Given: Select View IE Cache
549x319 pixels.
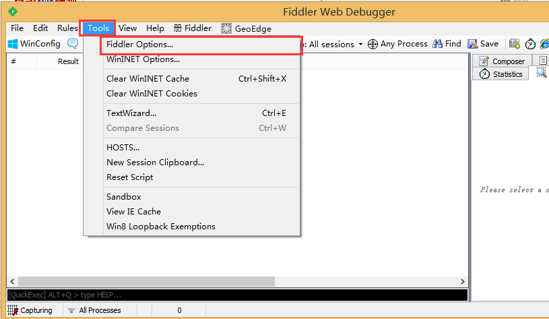Looking at the screenshot, I should [x=201, y=211].
